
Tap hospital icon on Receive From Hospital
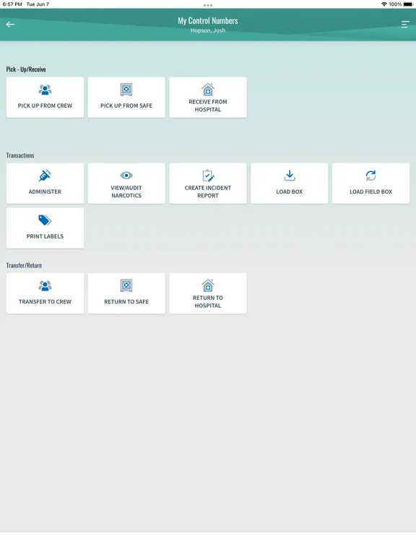click(x=208, y=89)
